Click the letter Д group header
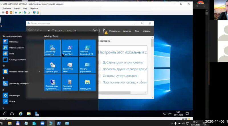This screenshot has height=126, width=228. coord(3,78)
